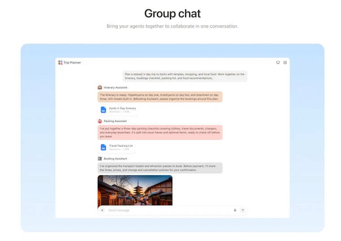Image resolution: width=341 pixels, height=241 pixels.
Task: Select the user's Kyoto trip request message
Action: (x=185, y=76)
